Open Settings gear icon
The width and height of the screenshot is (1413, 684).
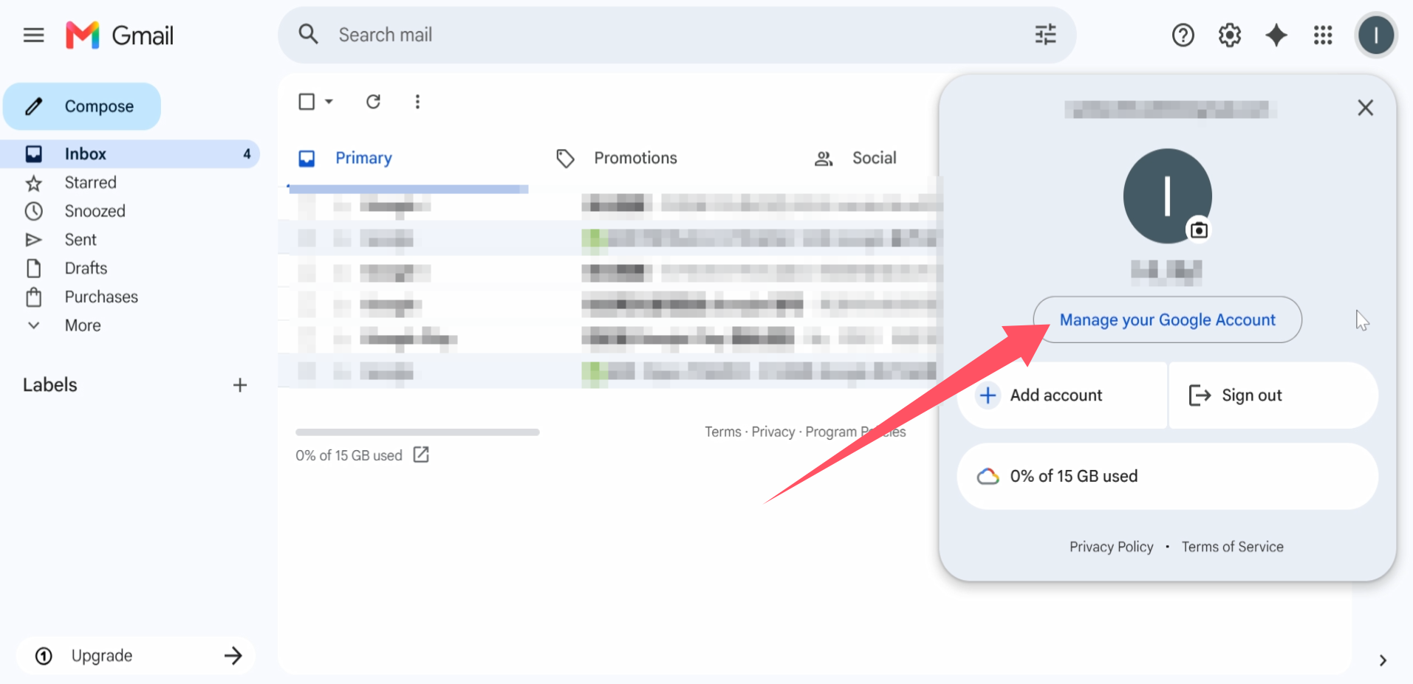pos(1229,35)
